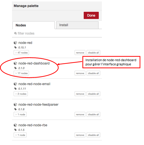The image size is (144, 145).
Task: Switch to the Install tab
Action: [x=77, y=25]
